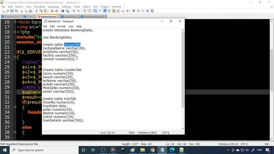The image size is (274, 154).
Task: Stop macro recording toolbar icon
Action: 138,11
